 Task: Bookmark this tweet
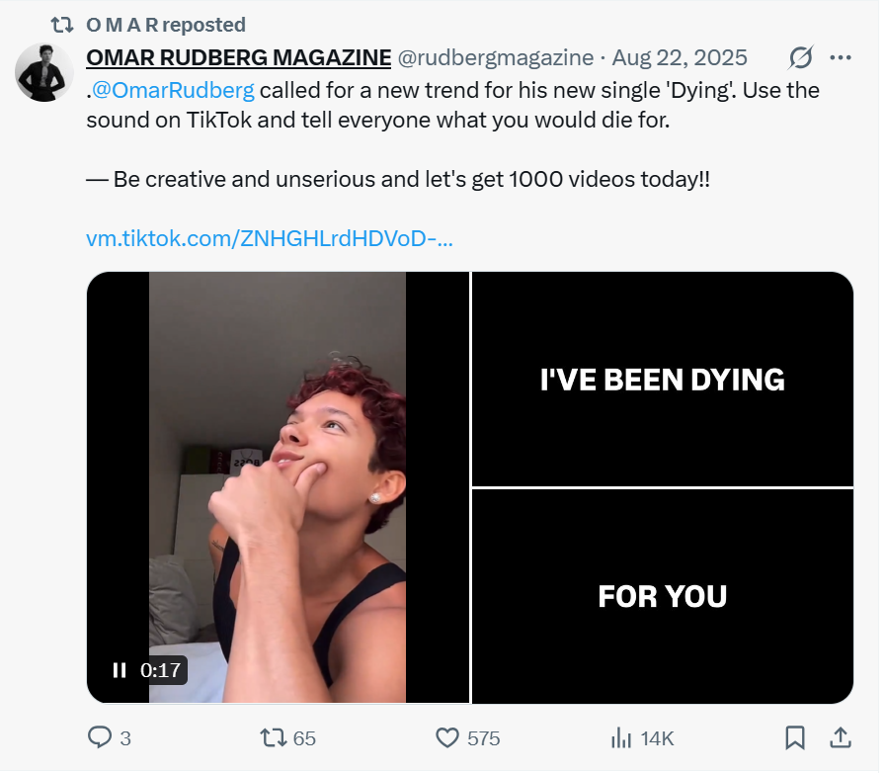tap(794, 737)
